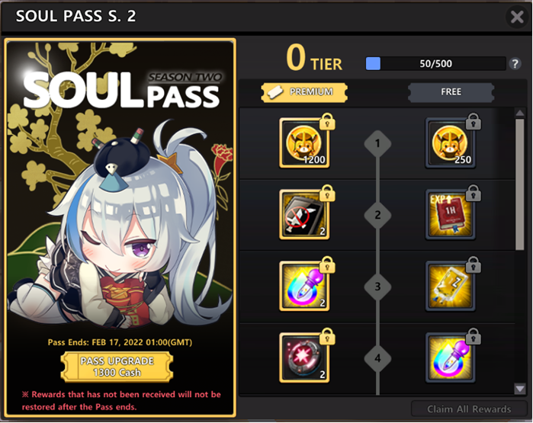
Task: Click the scrollbar down arrow
Action: pos(520,389)
